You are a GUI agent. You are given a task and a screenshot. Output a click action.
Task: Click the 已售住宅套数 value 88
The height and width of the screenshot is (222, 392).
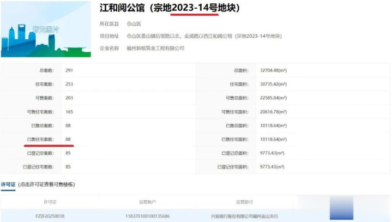pyautogui.click(x=68, y=139)
